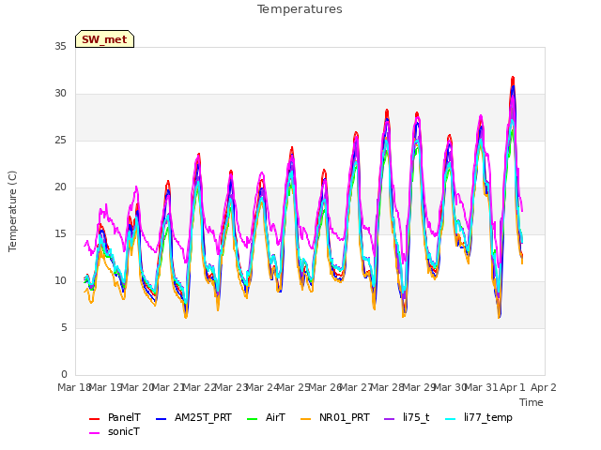Toggle the PanelT series label
Screen dimensions: 601x450
click(124, 417)
